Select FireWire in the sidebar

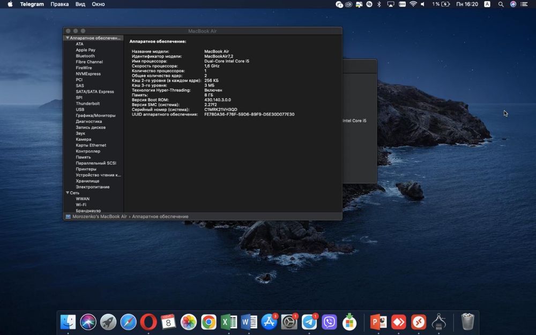84,68
